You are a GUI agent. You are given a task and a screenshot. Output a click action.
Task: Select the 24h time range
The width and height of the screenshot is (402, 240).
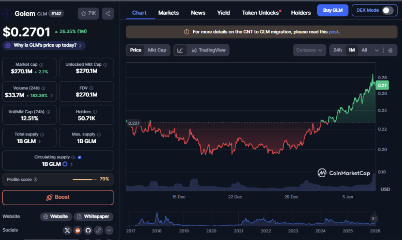338,50
